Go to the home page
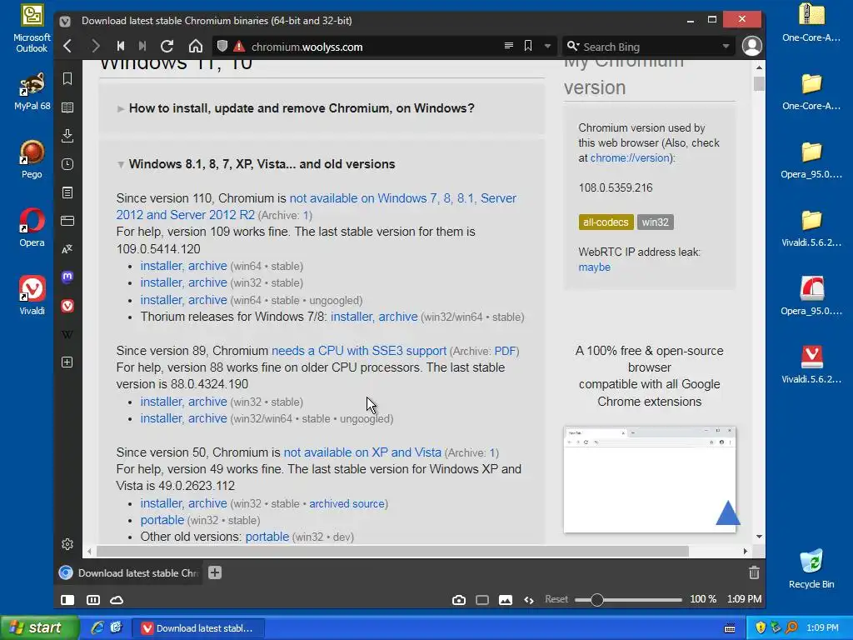 195,47
